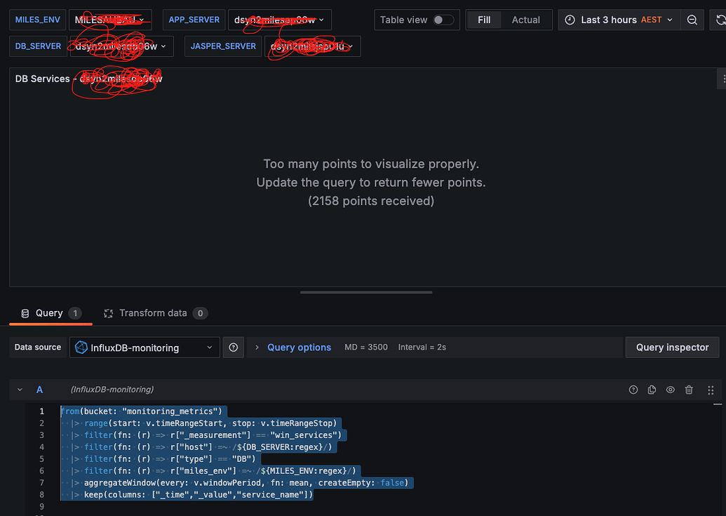
Task: Switch fill mode from Fill to Actual
Action: coord(525,20)
